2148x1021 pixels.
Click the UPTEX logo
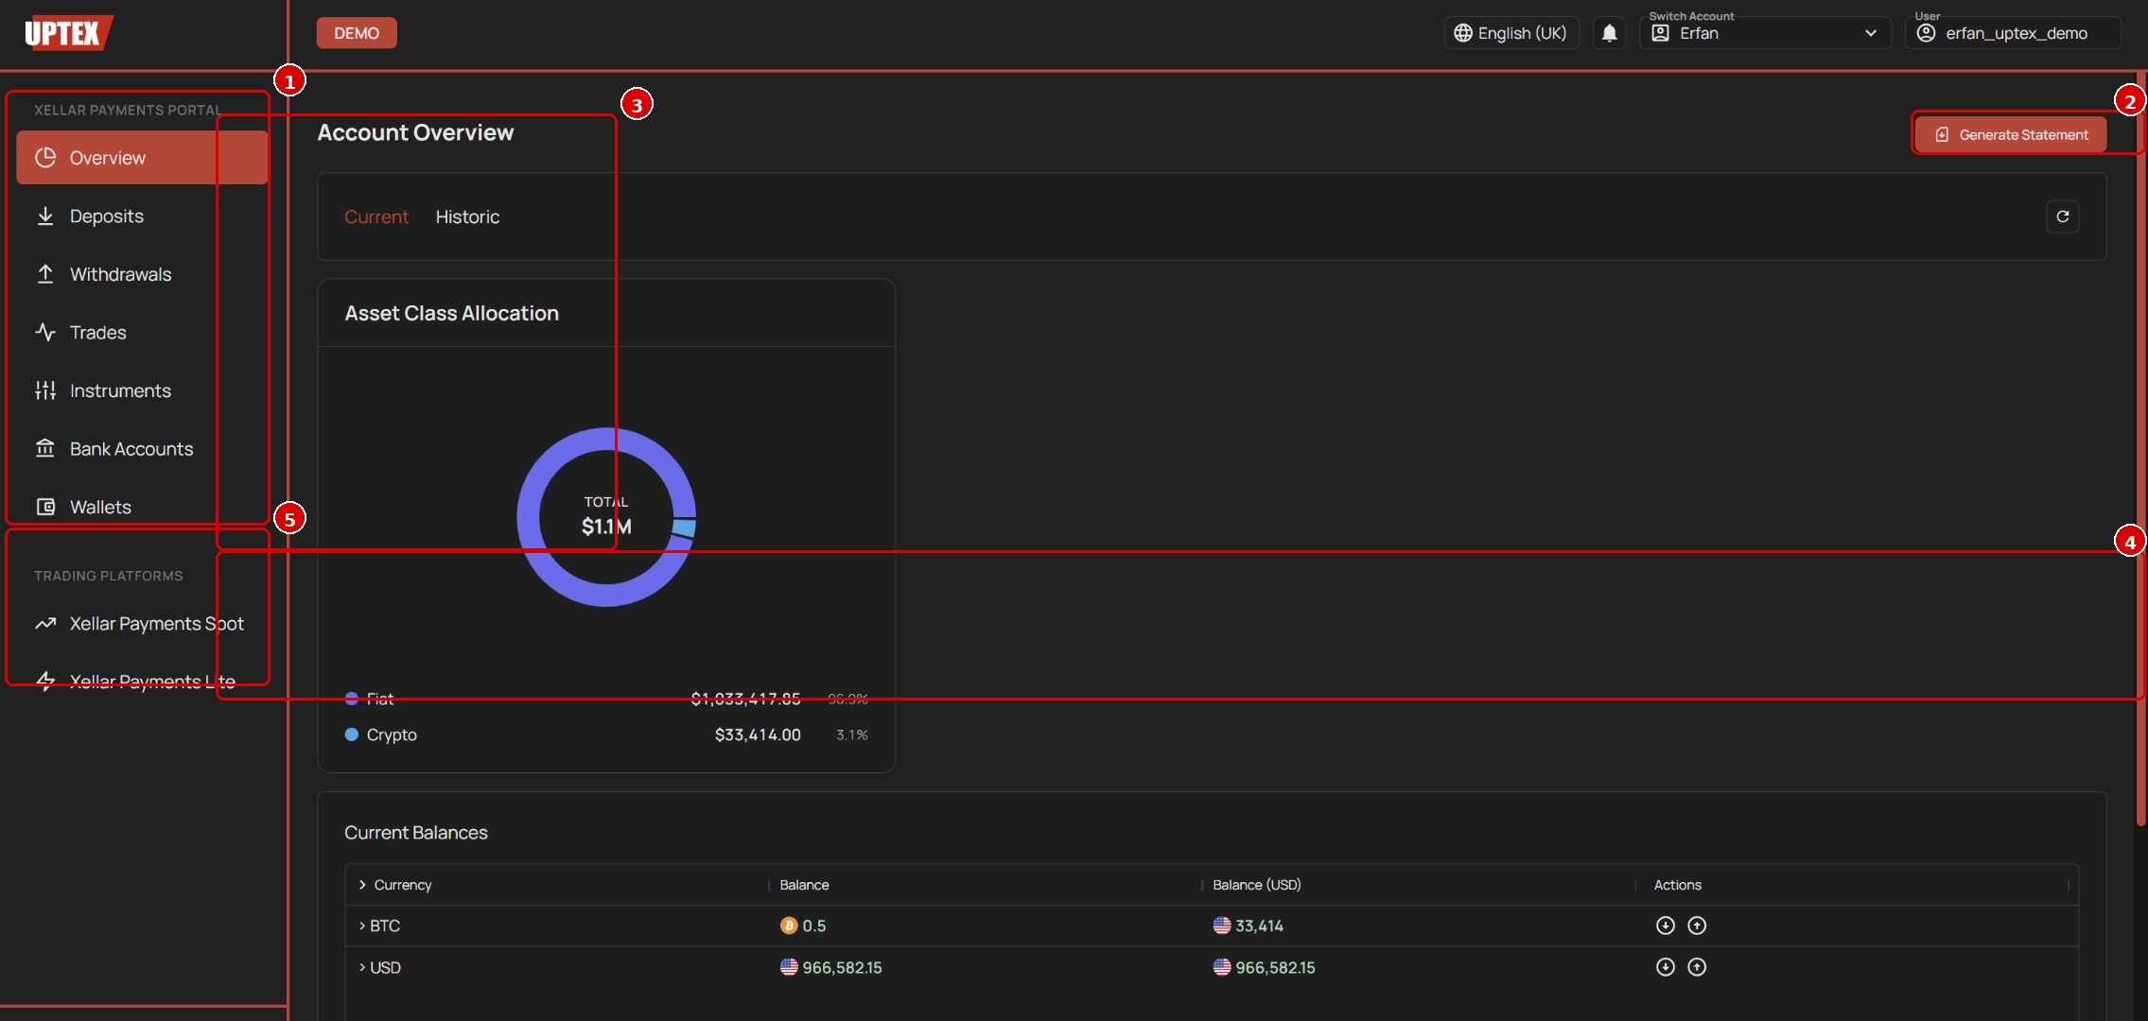68,33
